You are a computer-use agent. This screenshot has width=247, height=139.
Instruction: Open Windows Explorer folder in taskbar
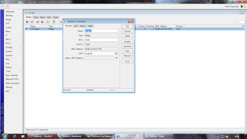23,136
